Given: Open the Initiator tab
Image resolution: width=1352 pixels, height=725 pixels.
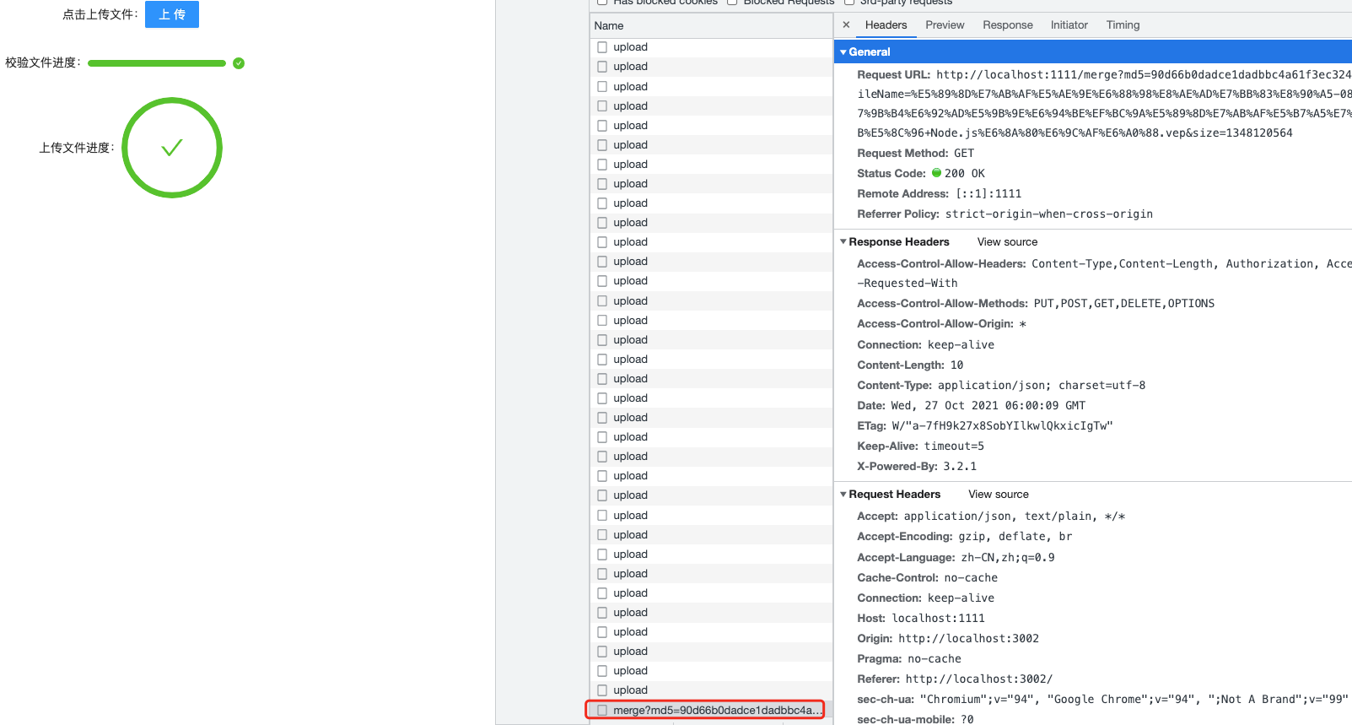Looking at the screenshot, I should click(1069, 25).
